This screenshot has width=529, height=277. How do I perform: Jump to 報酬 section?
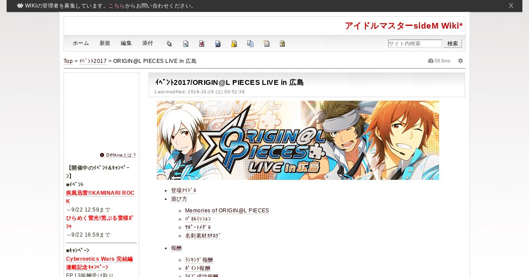point(176,248)
